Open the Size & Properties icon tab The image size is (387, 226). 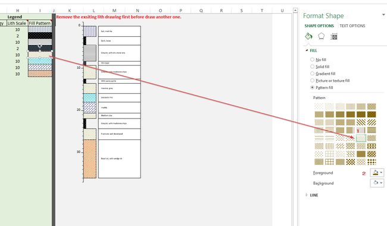(x=334, y=37)
